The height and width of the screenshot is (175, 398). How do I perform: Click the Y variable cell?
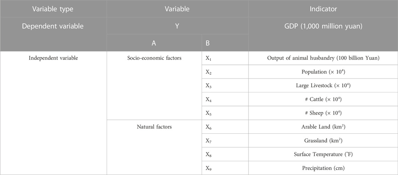pos(177,26)
